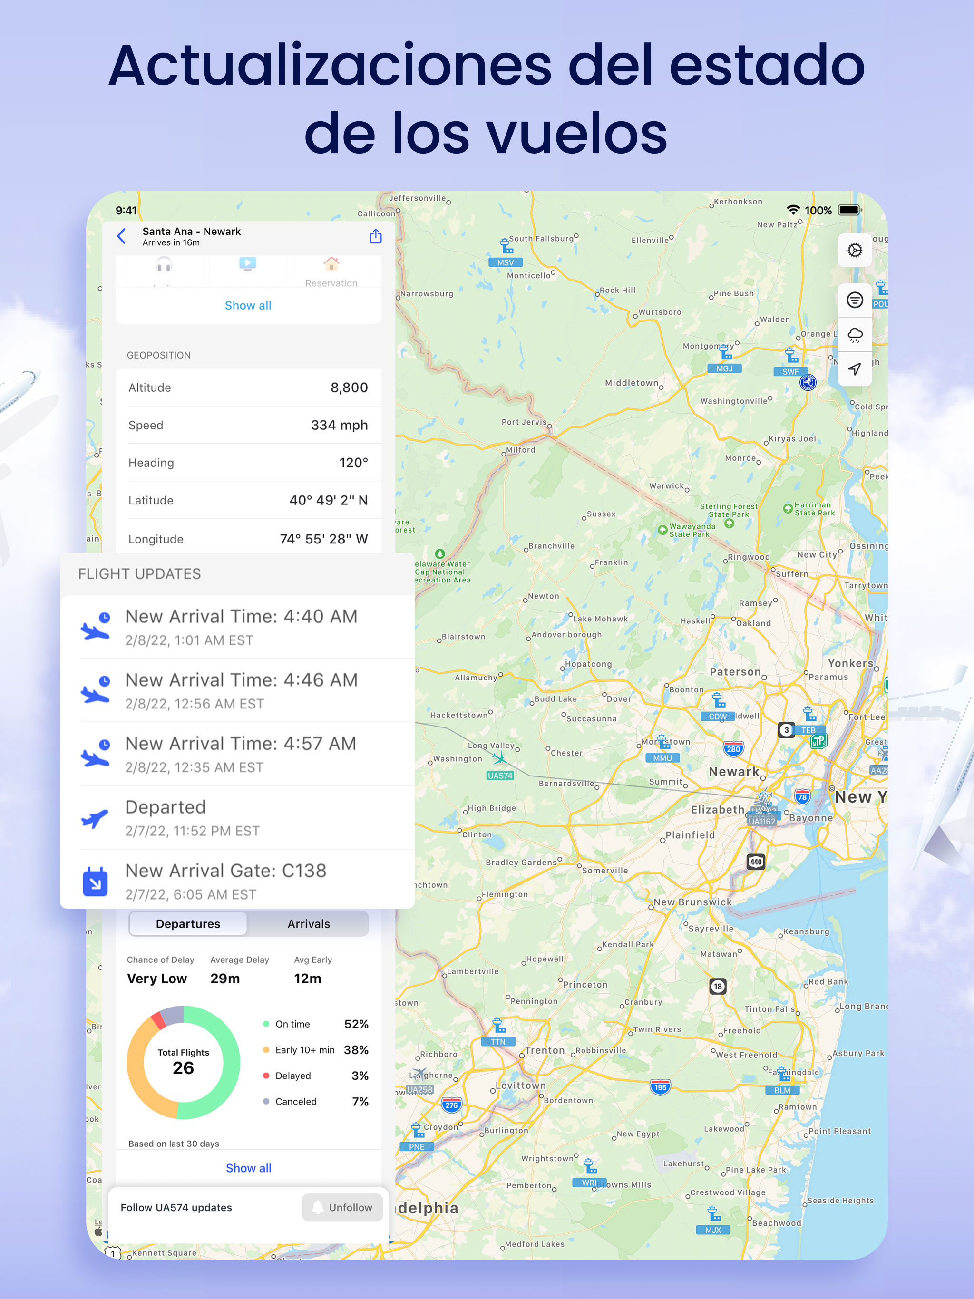Tap the back chevron beside Santa Ana - Newark
Viewport: 974px width, 1299px height.
(122, 236)
